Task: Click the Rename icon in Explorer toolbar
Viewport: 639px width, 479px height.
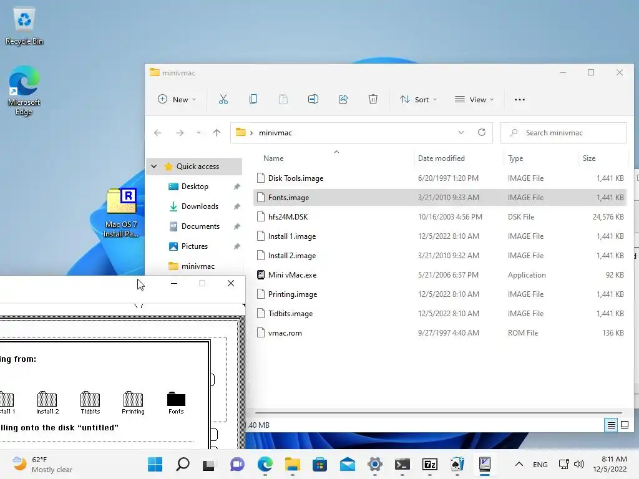Action: point(313,99)
